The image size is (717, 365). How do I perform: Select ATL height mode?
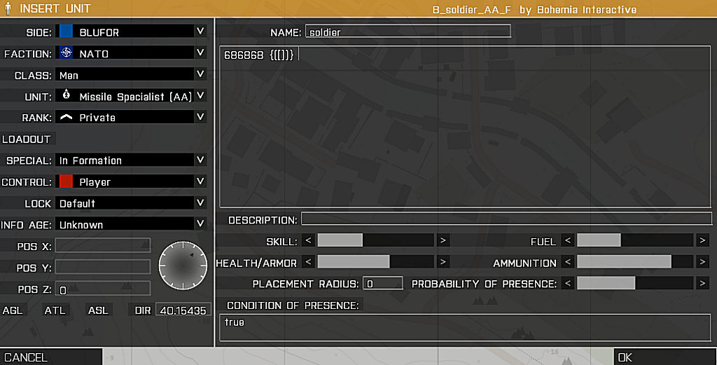tap(55, 310)
